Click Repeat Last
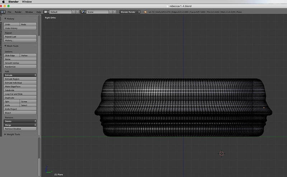287x177 pixels. pos(20,37)
